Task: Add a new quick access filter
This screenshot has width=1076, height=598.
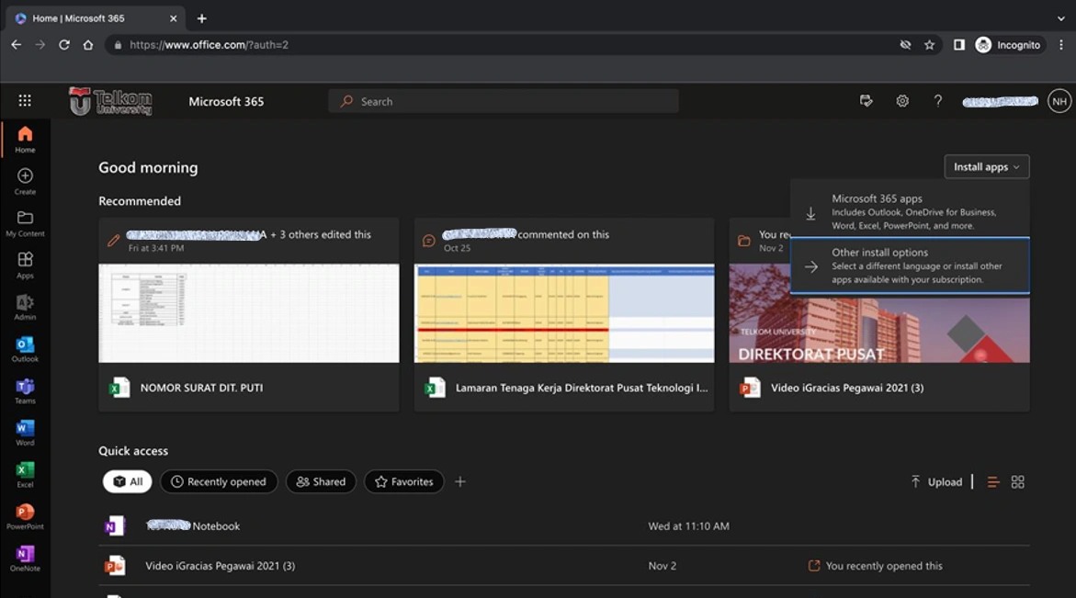Action: coord(459,481)
